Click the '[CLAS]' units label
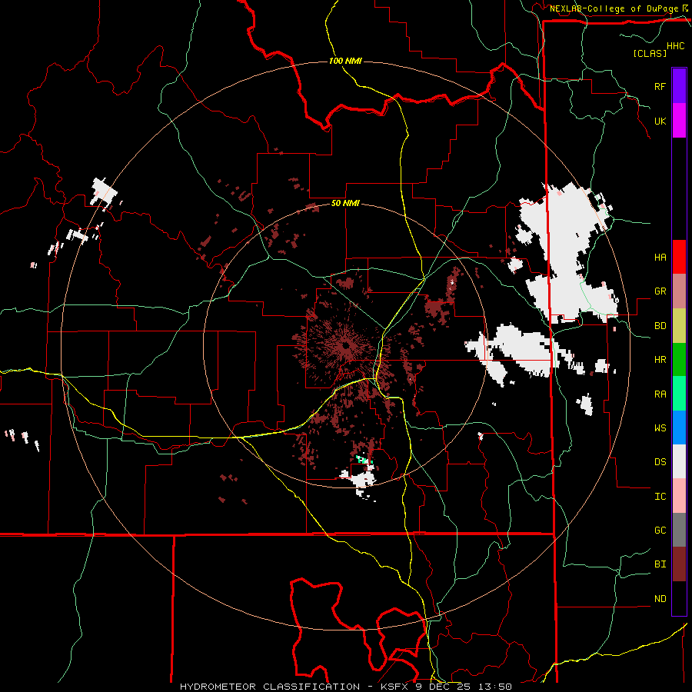Viewport: 692px width, 692px height. click(650, 53)
